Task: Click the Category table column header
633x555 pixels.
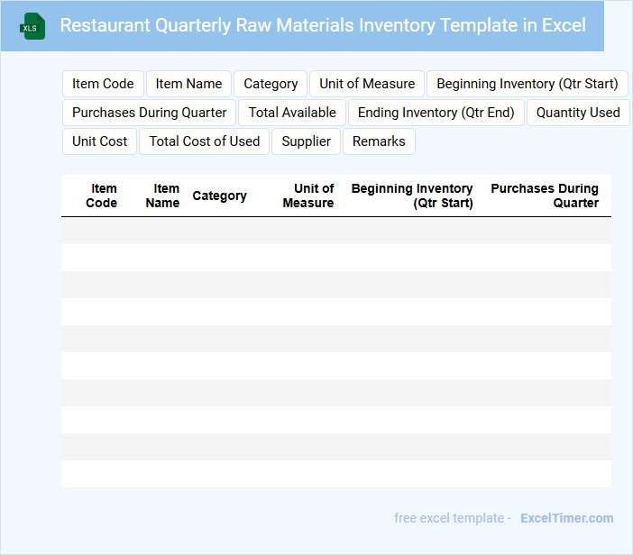Action: [x=220, y=196]
